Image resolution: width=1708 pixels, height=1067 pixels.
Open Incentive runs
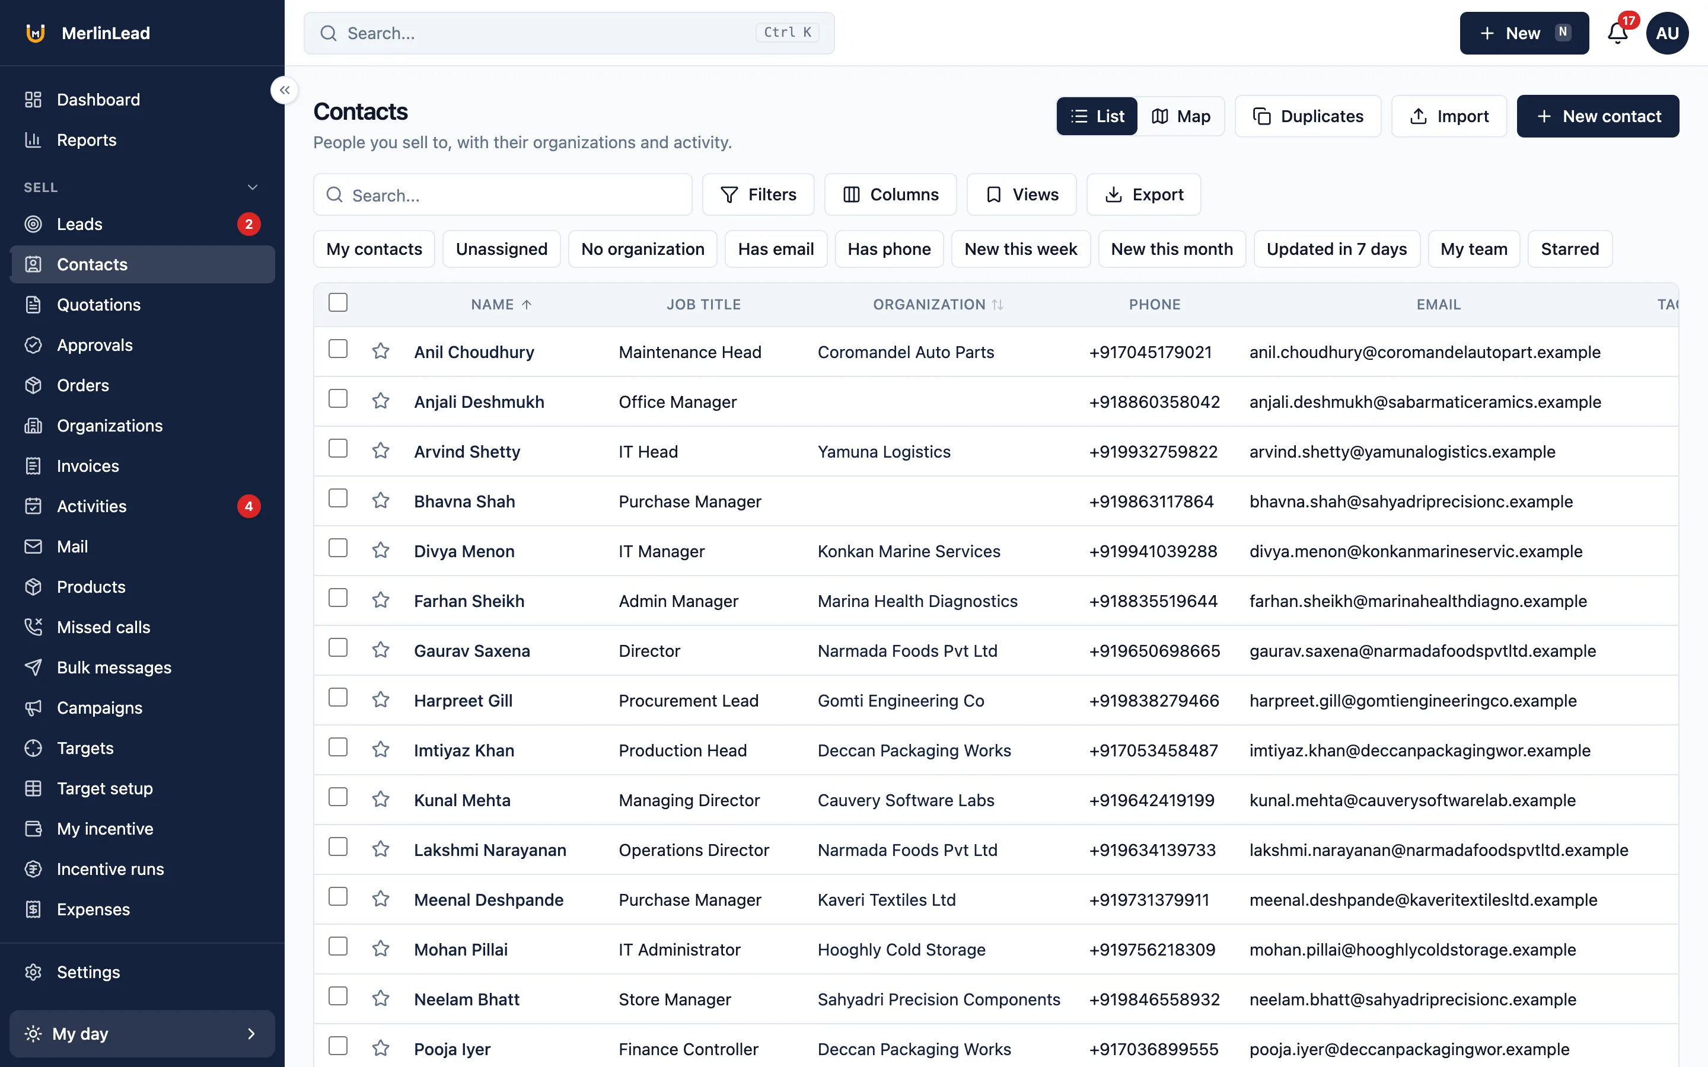coord(142,868)
